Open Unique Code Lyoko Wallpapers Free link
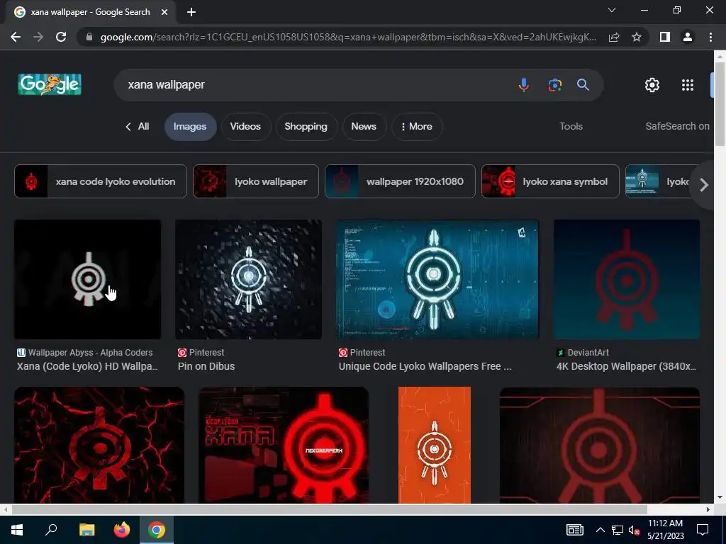This screenshot has height=544, width=726. [425, 366]
